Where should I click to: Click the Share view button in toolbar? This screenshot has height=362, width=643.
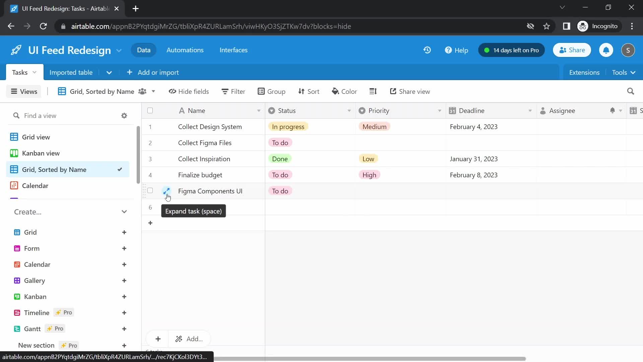point(411,92)
